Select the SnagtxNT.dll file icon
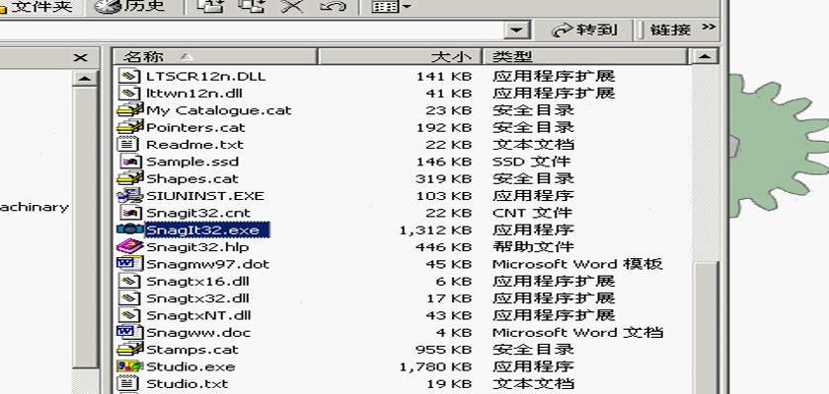The image size is (829, 394). [129, 315]
